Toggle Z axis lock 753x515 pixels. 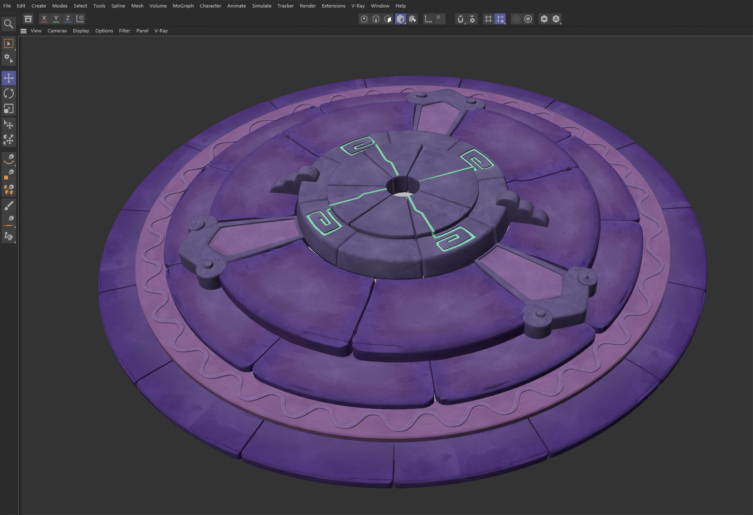pyautogui.click(x=68, y=19)
